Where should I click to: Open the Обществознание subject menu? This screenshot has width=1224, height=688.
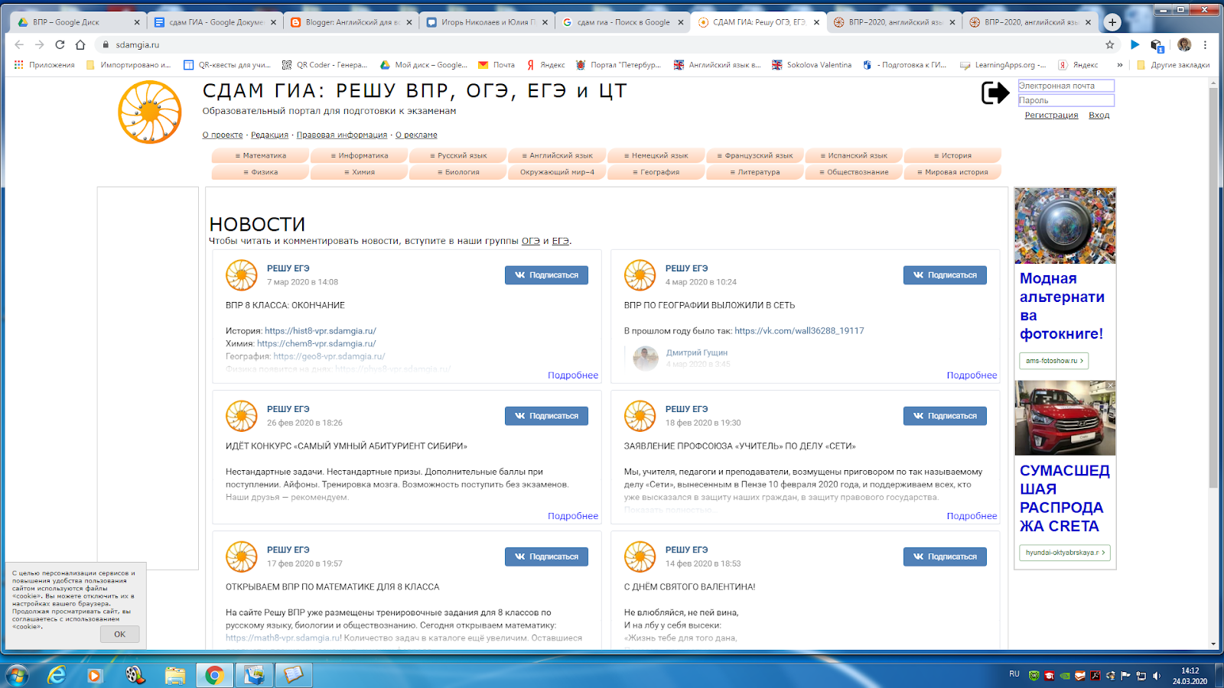854,173
